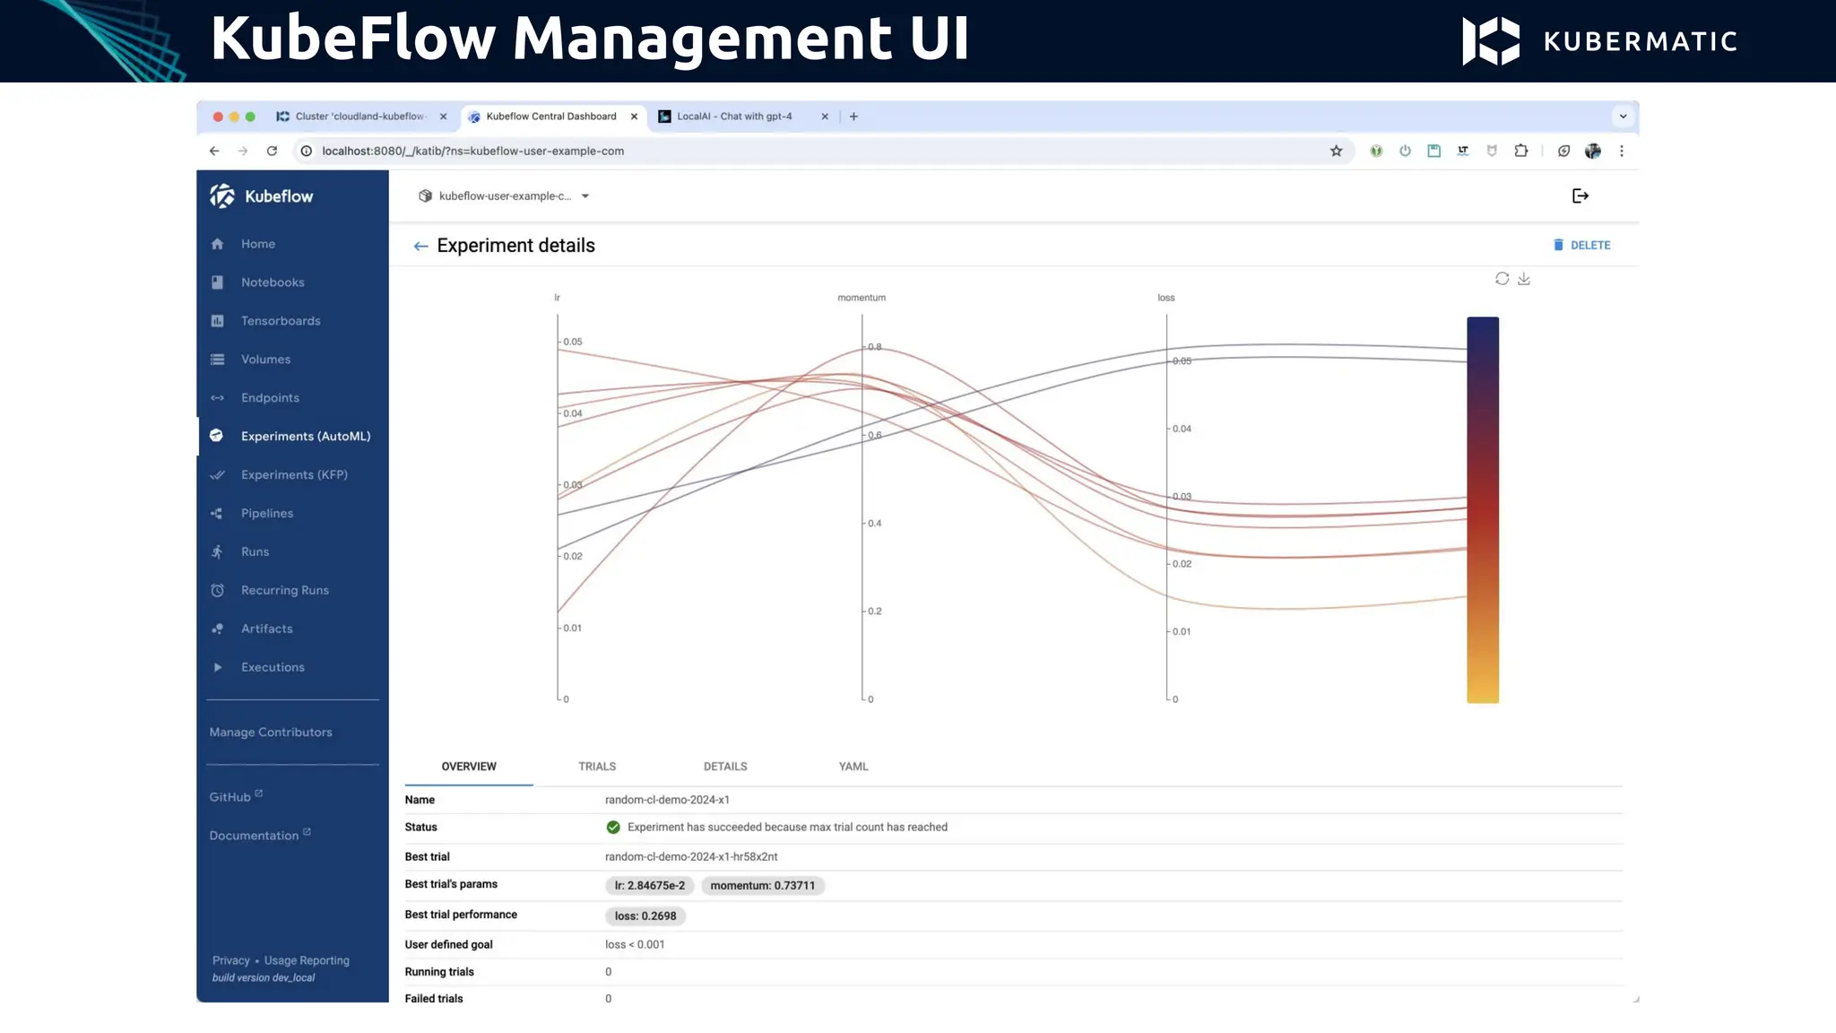Click the logout icon at top right
The height and width of the screenshot is (1033, 1836).
[1581, 196]
